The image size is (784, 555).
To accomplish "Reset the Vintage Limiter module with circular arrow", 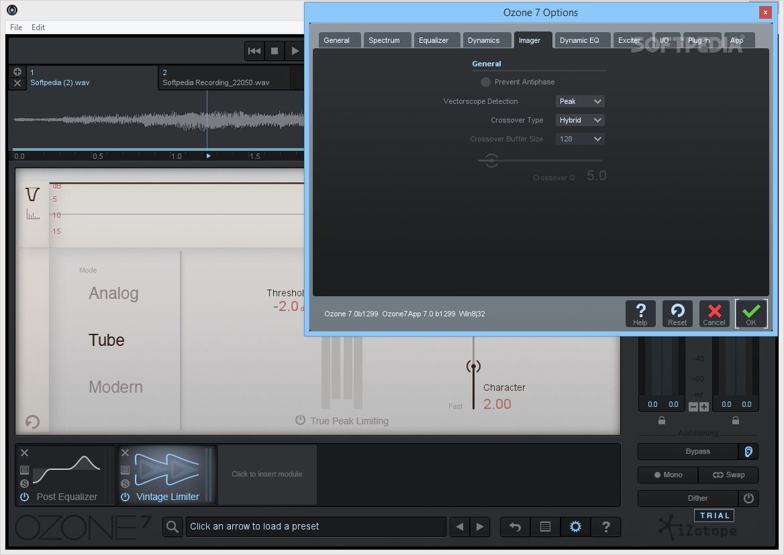I will pos(32,422).
